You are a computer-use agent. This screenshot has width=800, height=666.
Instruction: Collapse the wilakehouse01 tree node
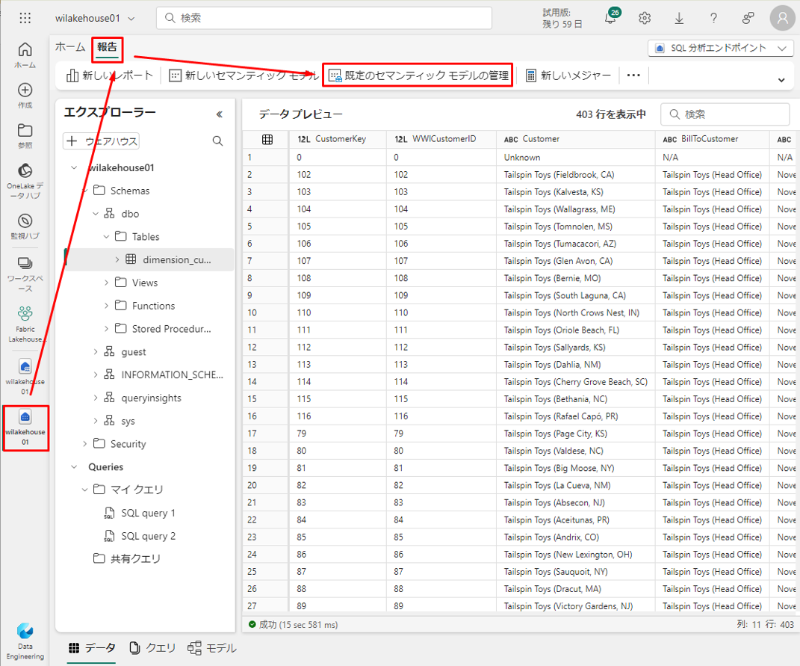point(74,167)
